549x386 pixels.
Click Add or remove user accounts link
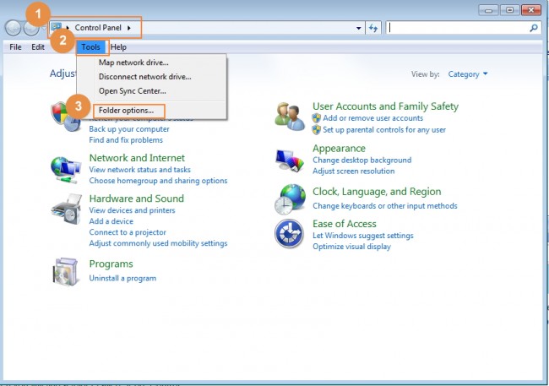(x=372, y=118)
